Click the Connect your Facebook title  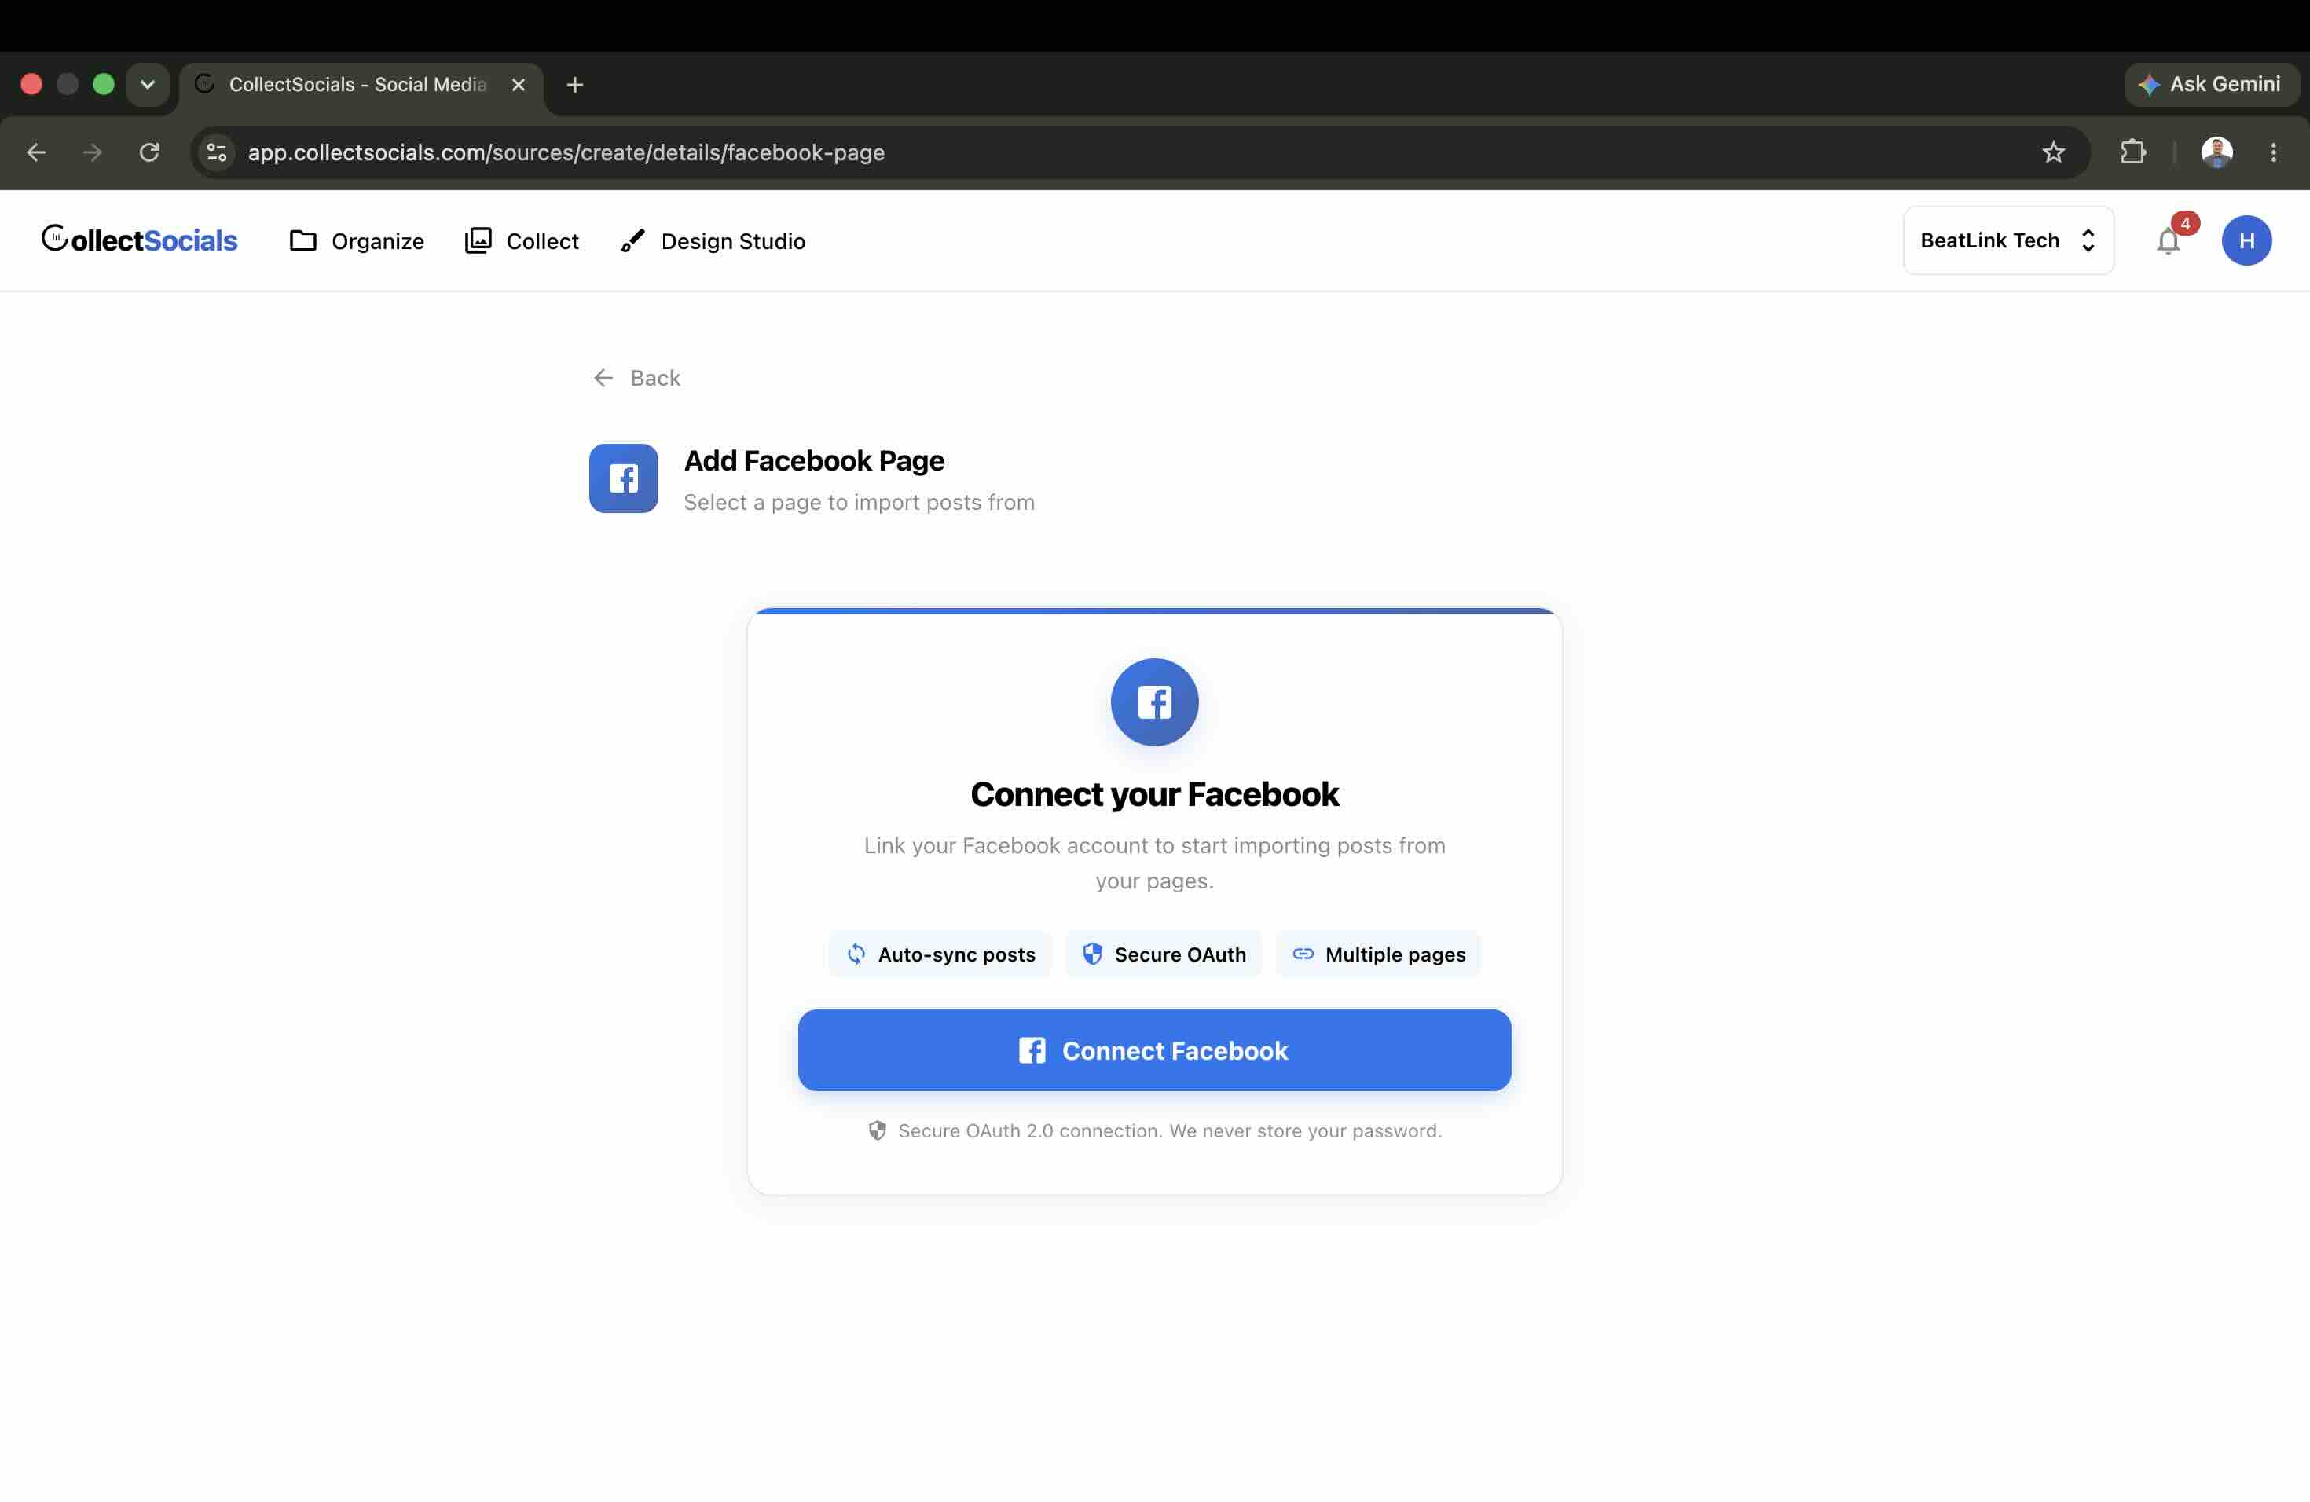1154,795
